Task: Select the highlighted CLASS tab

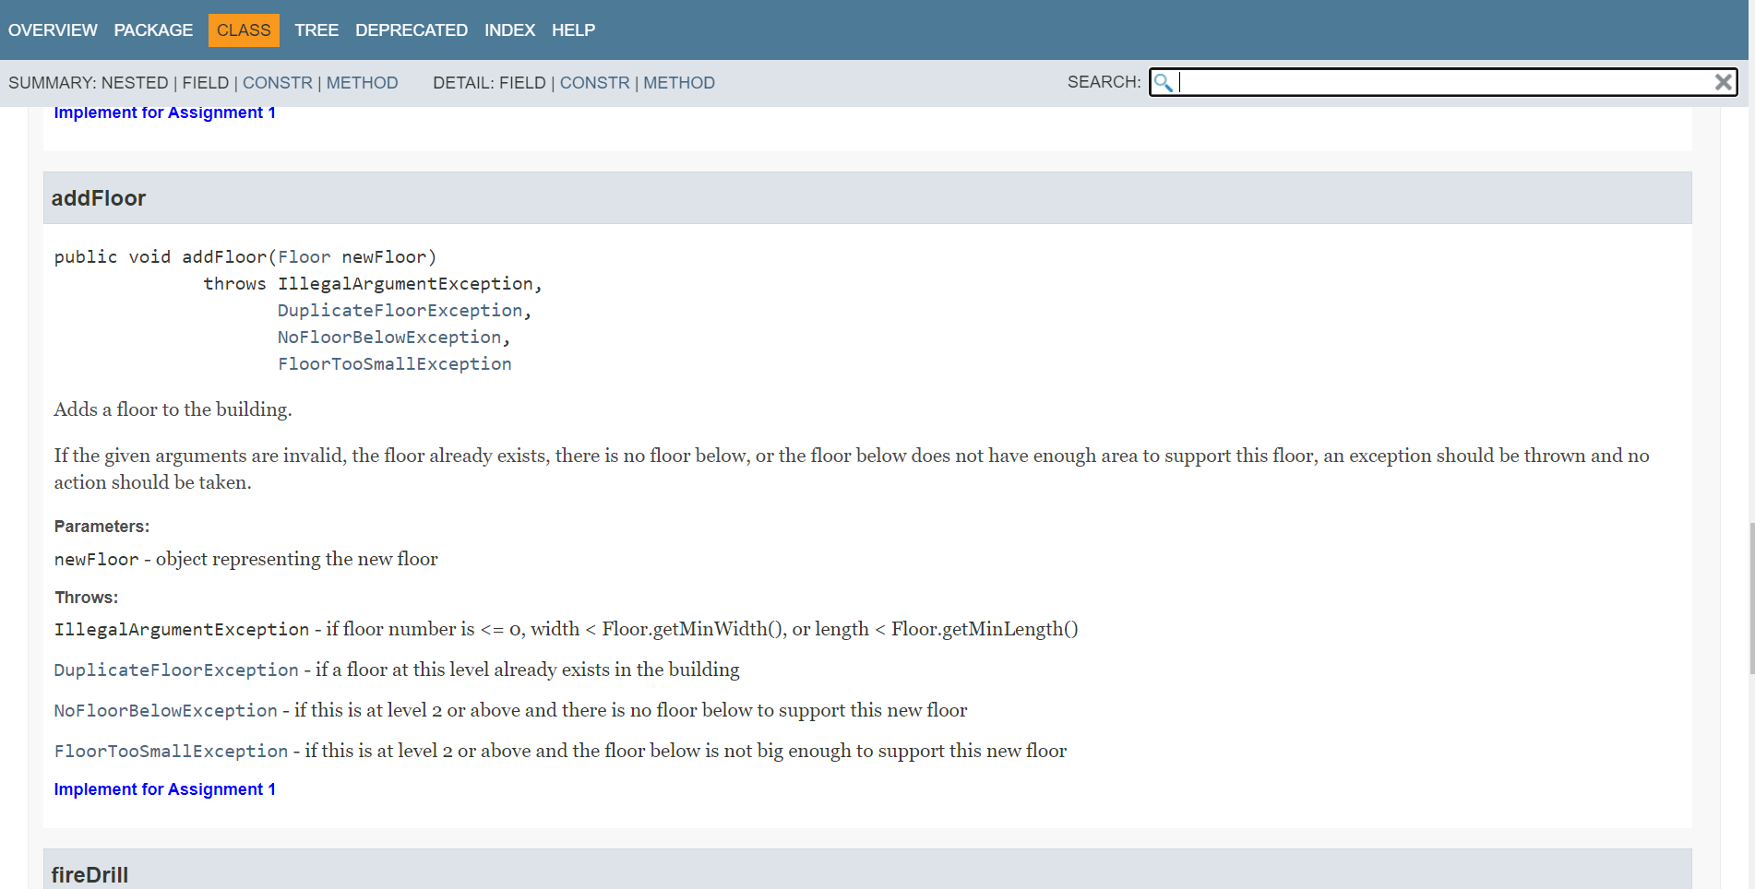Action: pos(243,30)
